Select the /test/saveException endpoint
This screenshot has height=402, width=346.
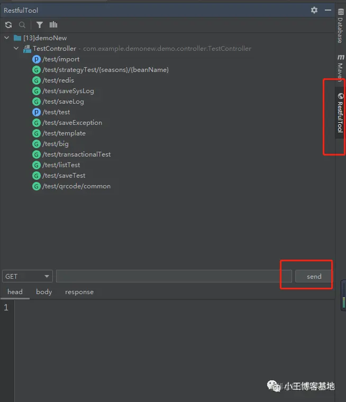pyautogui.click(x=72, y=123)
